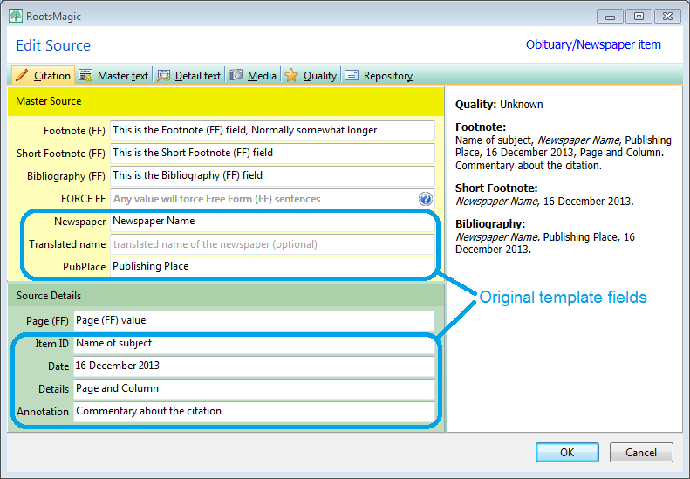
Task: Click into the Short Footnote (FF) field
Action: pos(272,154)
